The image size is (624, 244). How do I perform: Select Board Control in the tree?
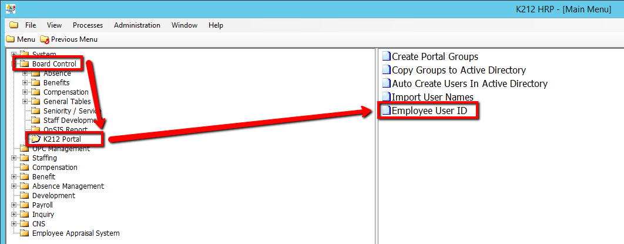[53, 63]
